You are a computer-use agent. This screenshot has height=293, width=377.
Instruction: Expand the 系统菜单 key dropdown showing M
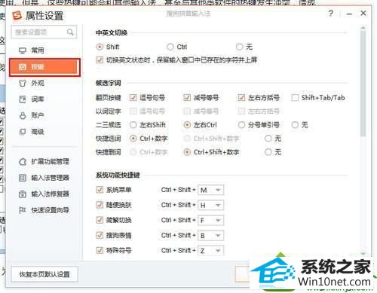tap(210, 190)
